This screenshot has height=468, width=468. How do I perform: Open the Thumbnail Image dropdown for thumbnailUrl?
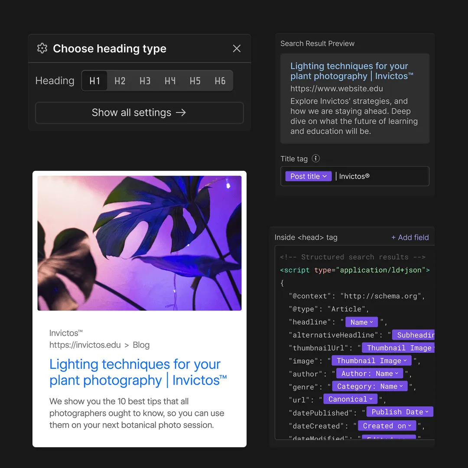click(398, 348)
